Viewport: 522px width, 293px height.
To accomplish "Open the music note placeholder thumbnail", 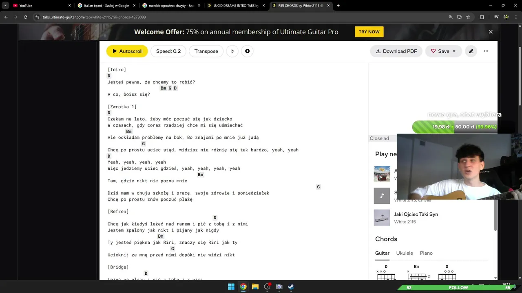I will [382, 196].
